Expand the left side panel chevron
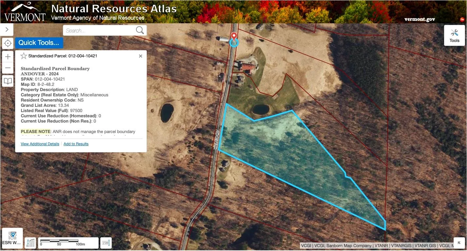 point(7,29)
